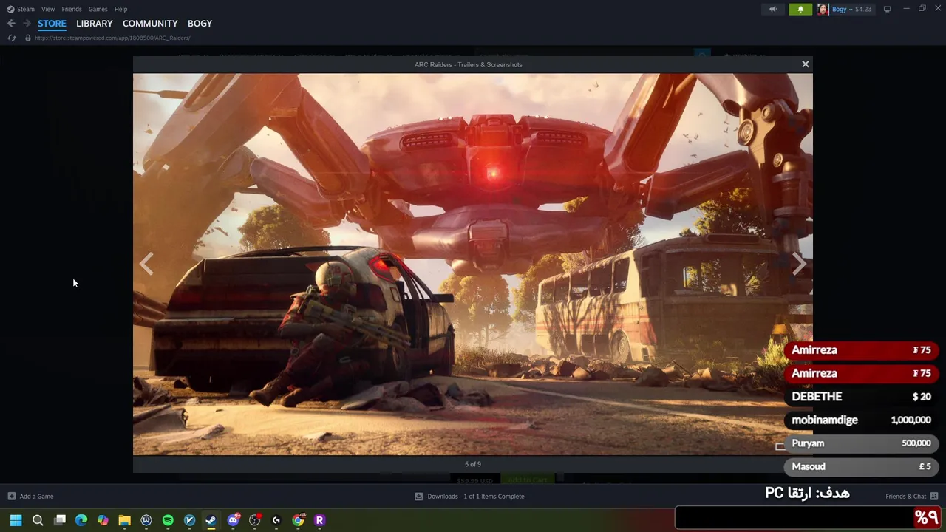Launch Microsoft Edge from the taskbar

[81, 520]
